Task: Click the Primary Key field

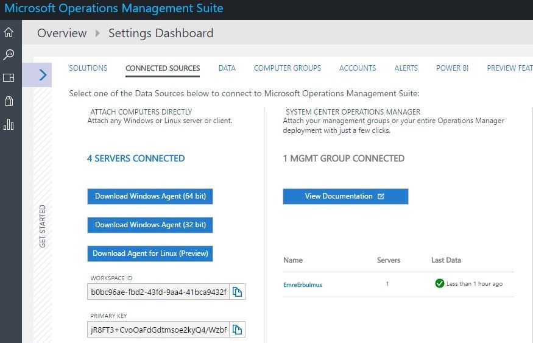Action: coord(158,330)
